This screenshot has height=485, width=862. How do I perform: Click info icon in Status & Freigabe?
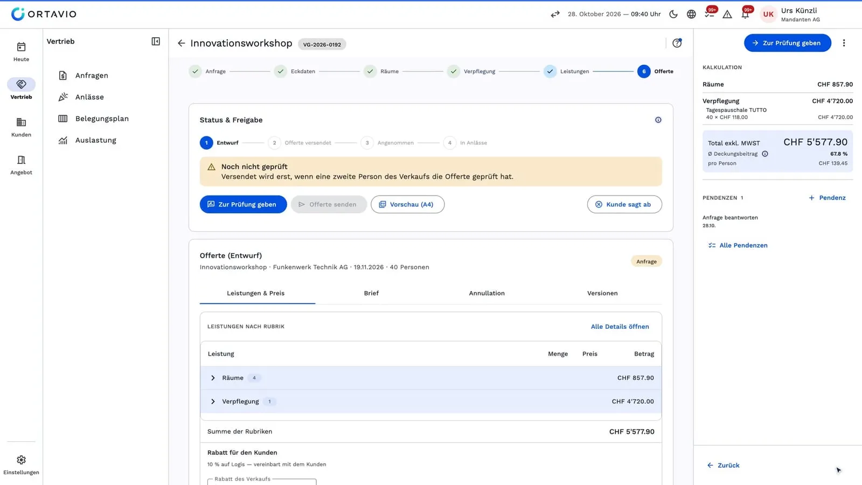pos(658,120)
